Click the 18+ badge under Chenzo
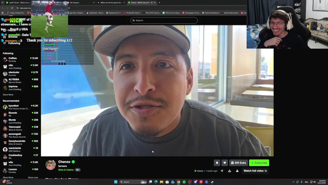The image size is (328, 185). (78, 170)
